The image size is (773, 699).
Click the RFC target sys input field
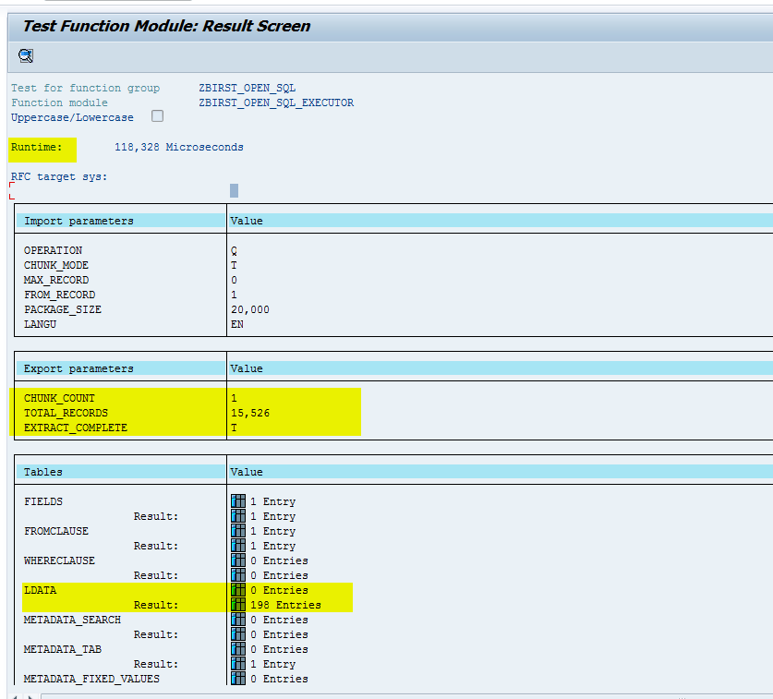coord(234,190)
